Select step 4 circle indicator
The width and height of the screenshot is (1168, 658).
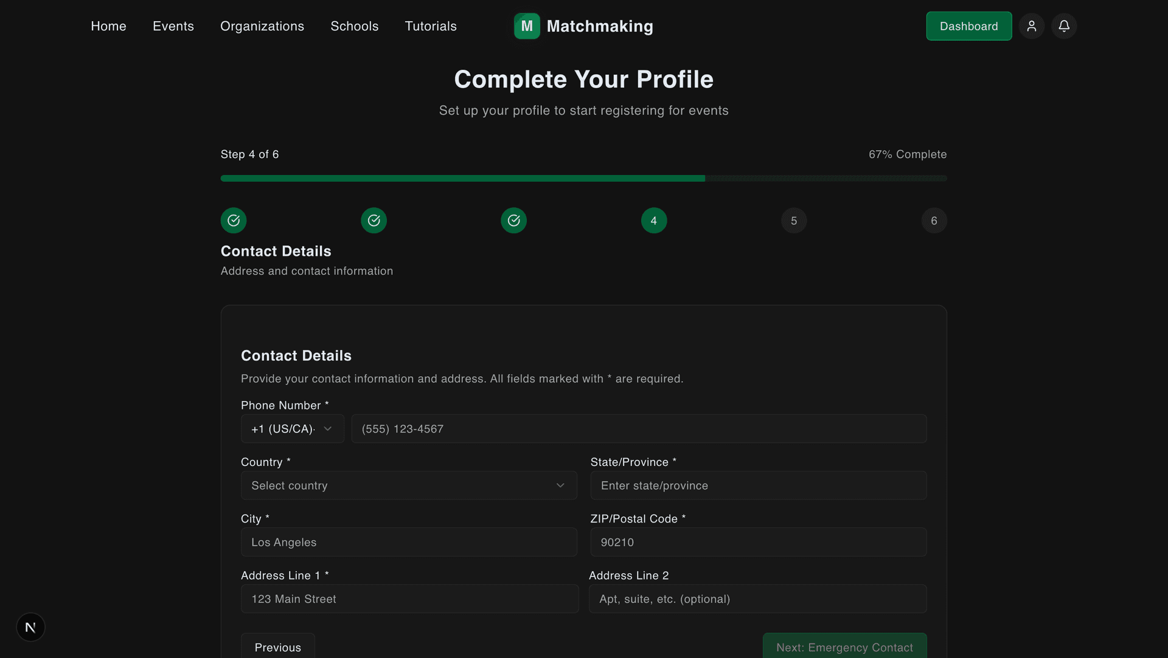(654, 221)
